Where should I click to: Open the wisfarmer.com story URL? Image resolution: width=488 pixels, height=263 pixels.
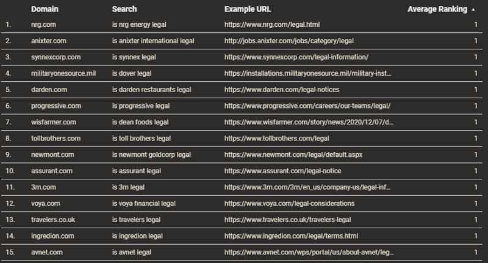[309, 122]
